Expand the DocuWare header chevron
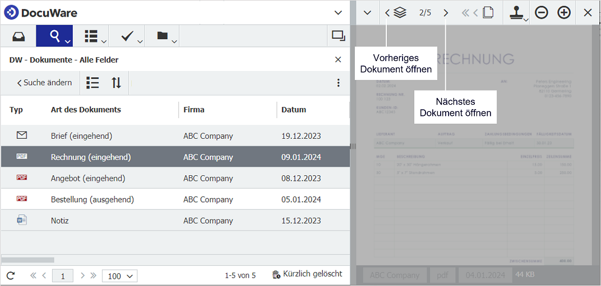 pos(338,12)
